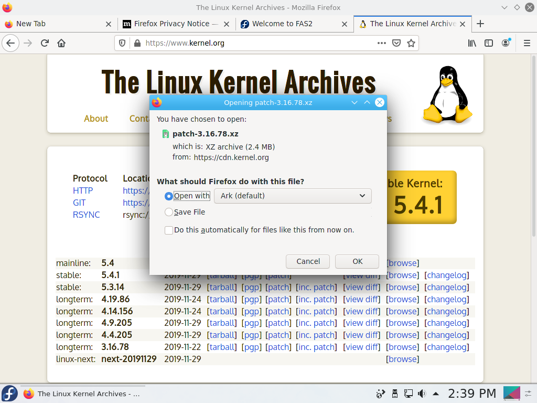Reload the current page

tap(45, 43)
